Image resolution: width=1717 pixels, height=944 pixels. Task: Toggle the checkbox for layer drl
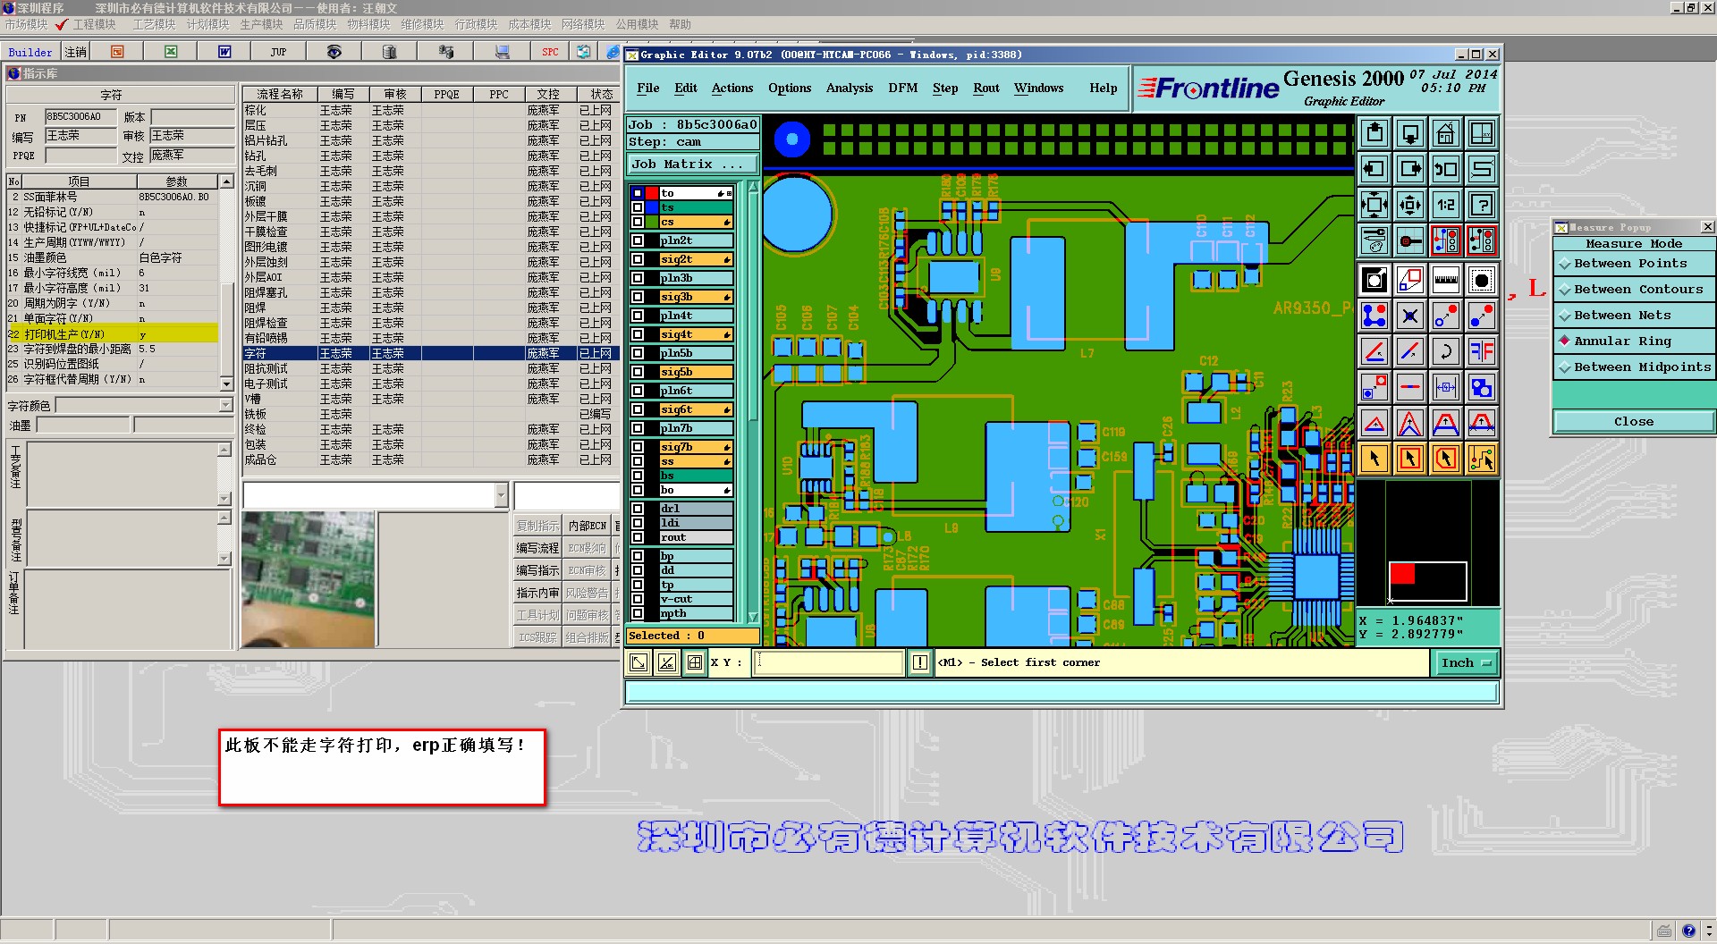(638, 509)
